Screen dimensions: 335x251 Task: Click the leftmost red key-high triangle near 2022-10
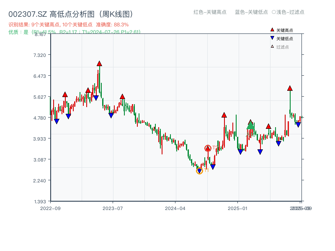65,95
